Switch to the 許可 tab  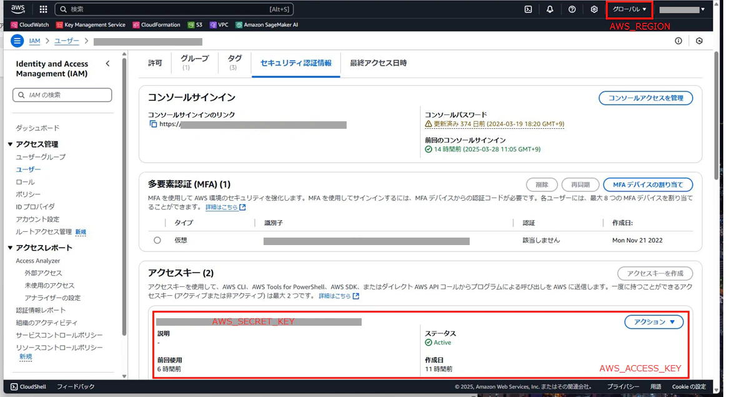[155, 63]
